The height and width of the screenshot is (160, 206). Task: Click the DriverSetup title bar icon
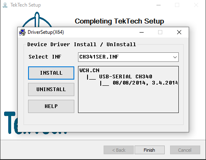22,32
